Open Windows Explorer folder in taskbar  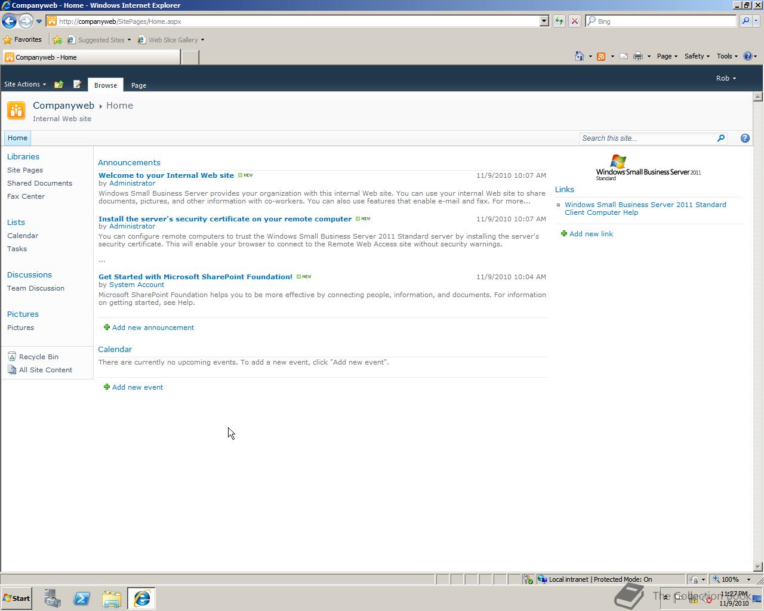[x=112, y=598]
